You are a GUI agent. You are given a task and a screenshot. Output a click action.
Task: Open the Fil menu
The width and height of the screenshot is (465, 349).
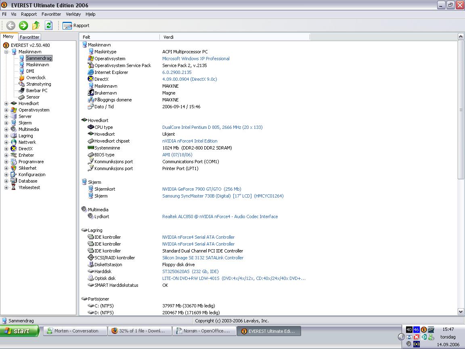(x=4, y=14)
